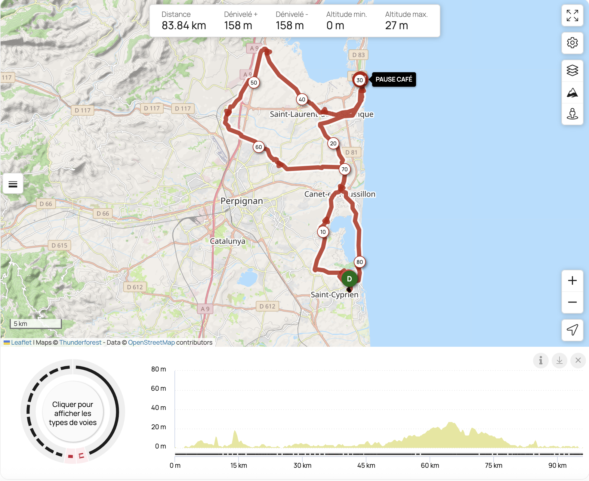Download the elevation profile
This screenshot has width=589, height=481.
pos(559,360)
